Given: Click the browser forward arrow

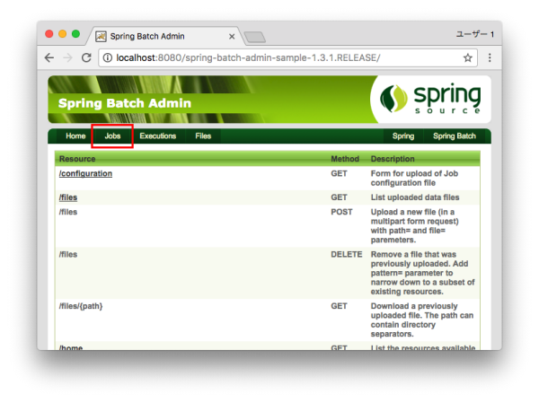Looking at the screenshot, I should (x=68, y=57).
